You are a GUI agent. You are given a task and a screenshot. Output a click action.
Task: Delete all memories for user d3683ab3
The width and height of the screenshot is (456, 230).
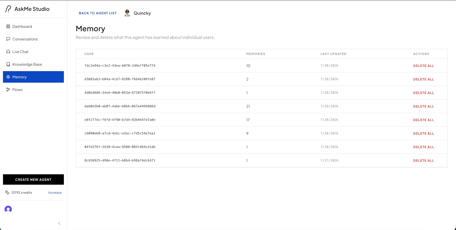424,80
